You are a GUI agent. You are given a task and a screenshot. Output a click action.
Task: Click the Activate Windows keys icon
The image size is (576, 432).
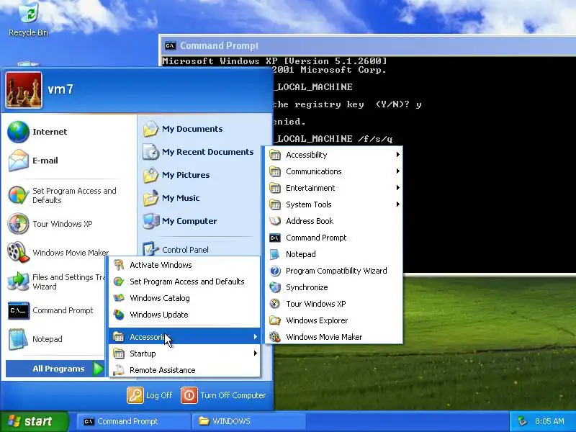coord(119,265)
